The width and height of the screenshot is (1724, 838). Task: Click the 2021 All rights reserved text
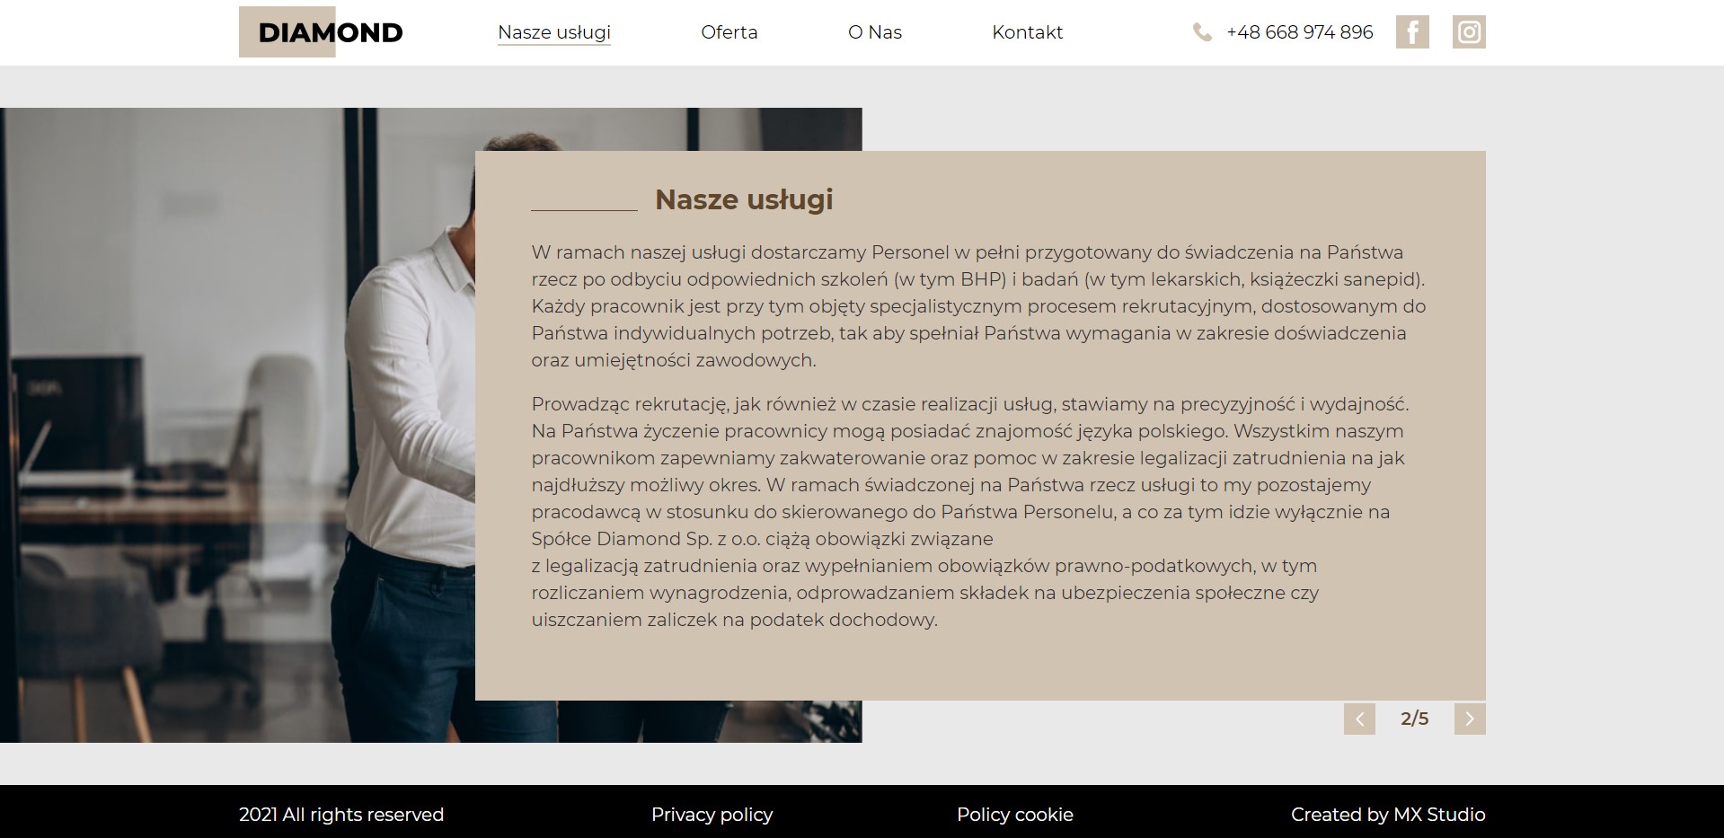[x=340, y=815]
